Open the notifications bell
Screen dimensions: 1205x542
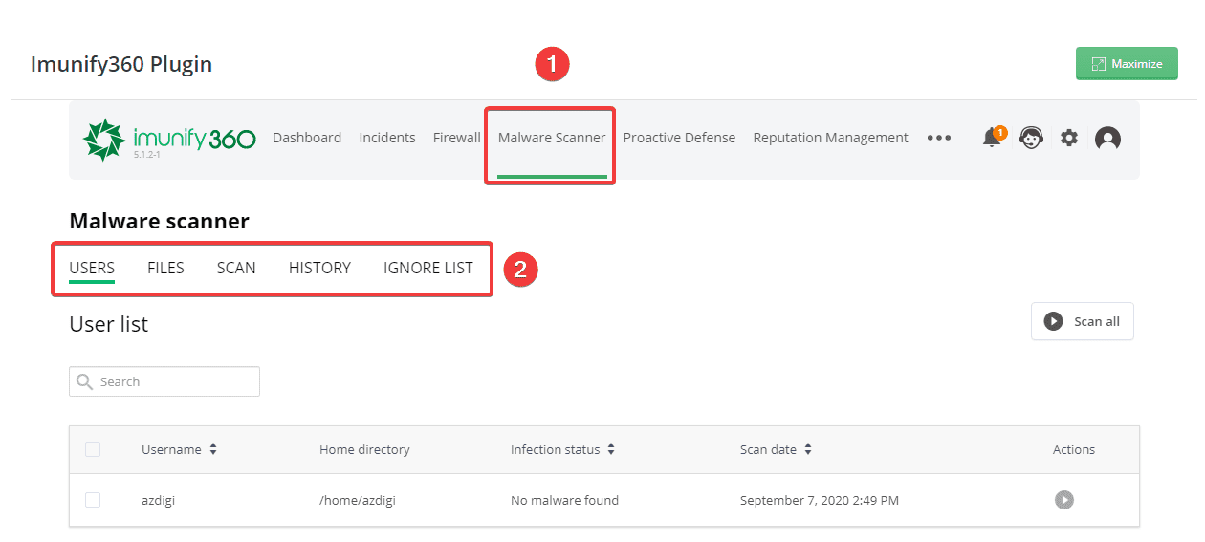[992, 139]
